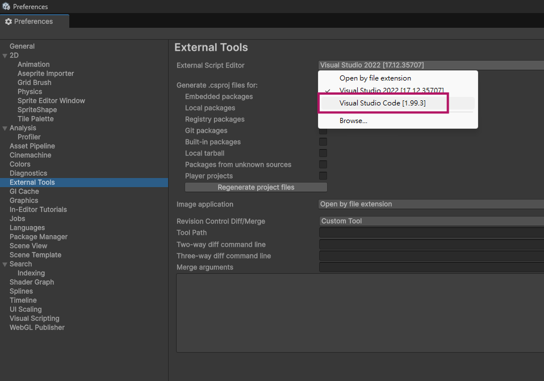Collapse the Search section triangle
The image size is (544, 381).
(5, 264)
